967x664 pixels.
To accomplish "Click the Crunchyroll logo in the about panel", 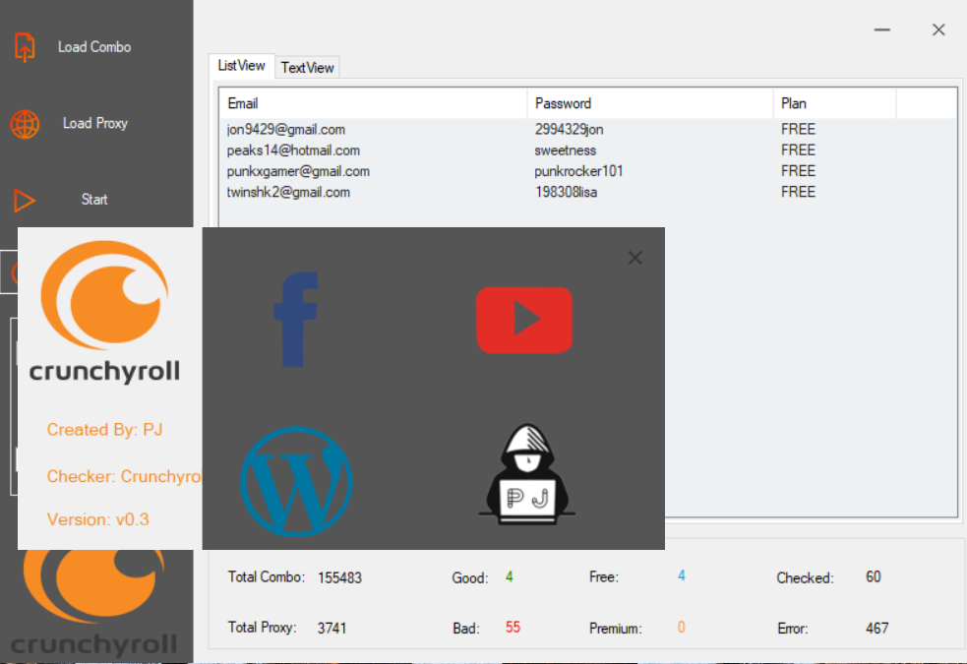I will click(105, 312).
